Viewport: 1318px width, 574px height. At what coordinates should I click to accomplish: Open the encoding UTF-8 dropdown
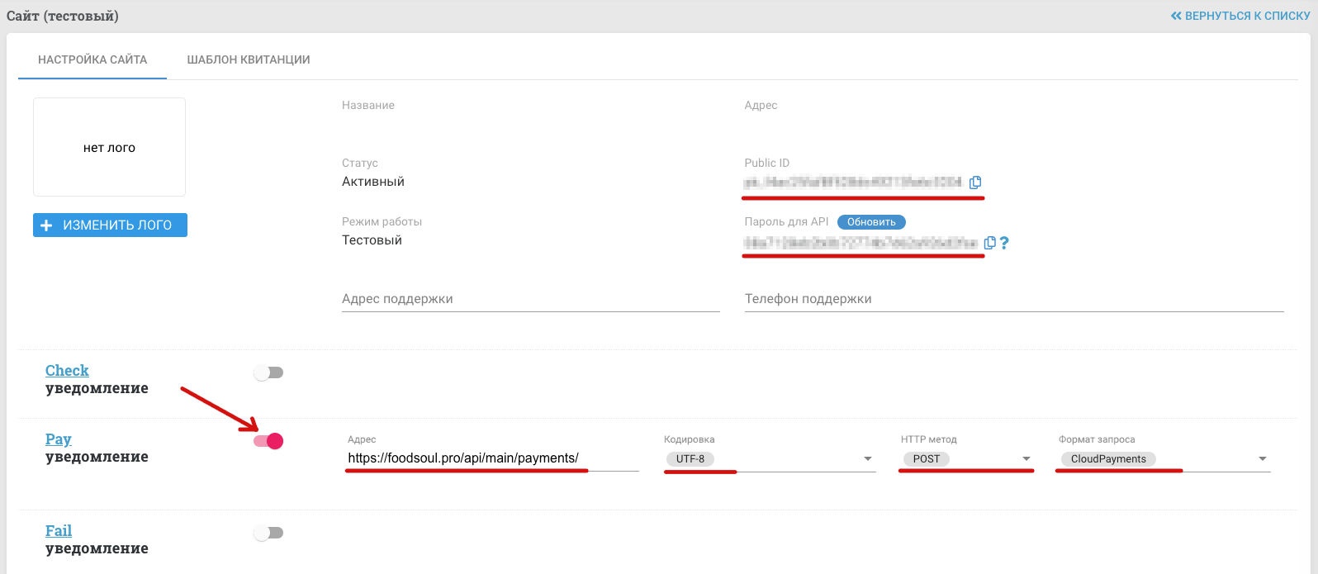867,459
